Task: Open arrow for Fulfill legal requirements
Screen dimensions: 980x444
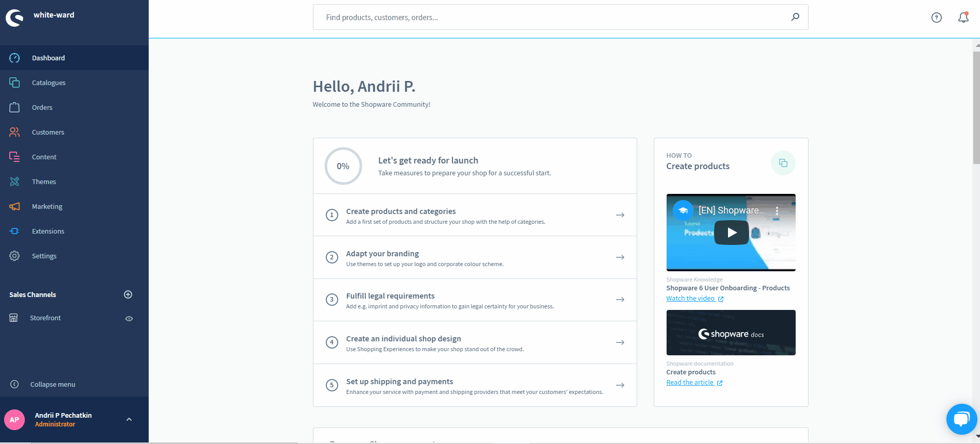Action: tap(620, 300)
